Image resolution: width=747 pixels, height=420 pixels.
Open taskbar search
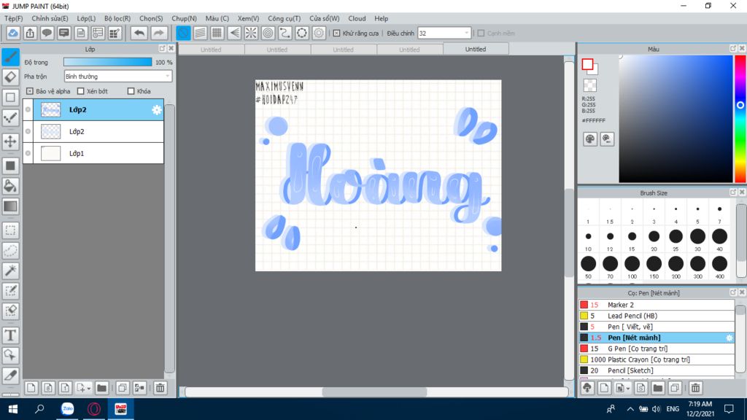pos(40,409)
